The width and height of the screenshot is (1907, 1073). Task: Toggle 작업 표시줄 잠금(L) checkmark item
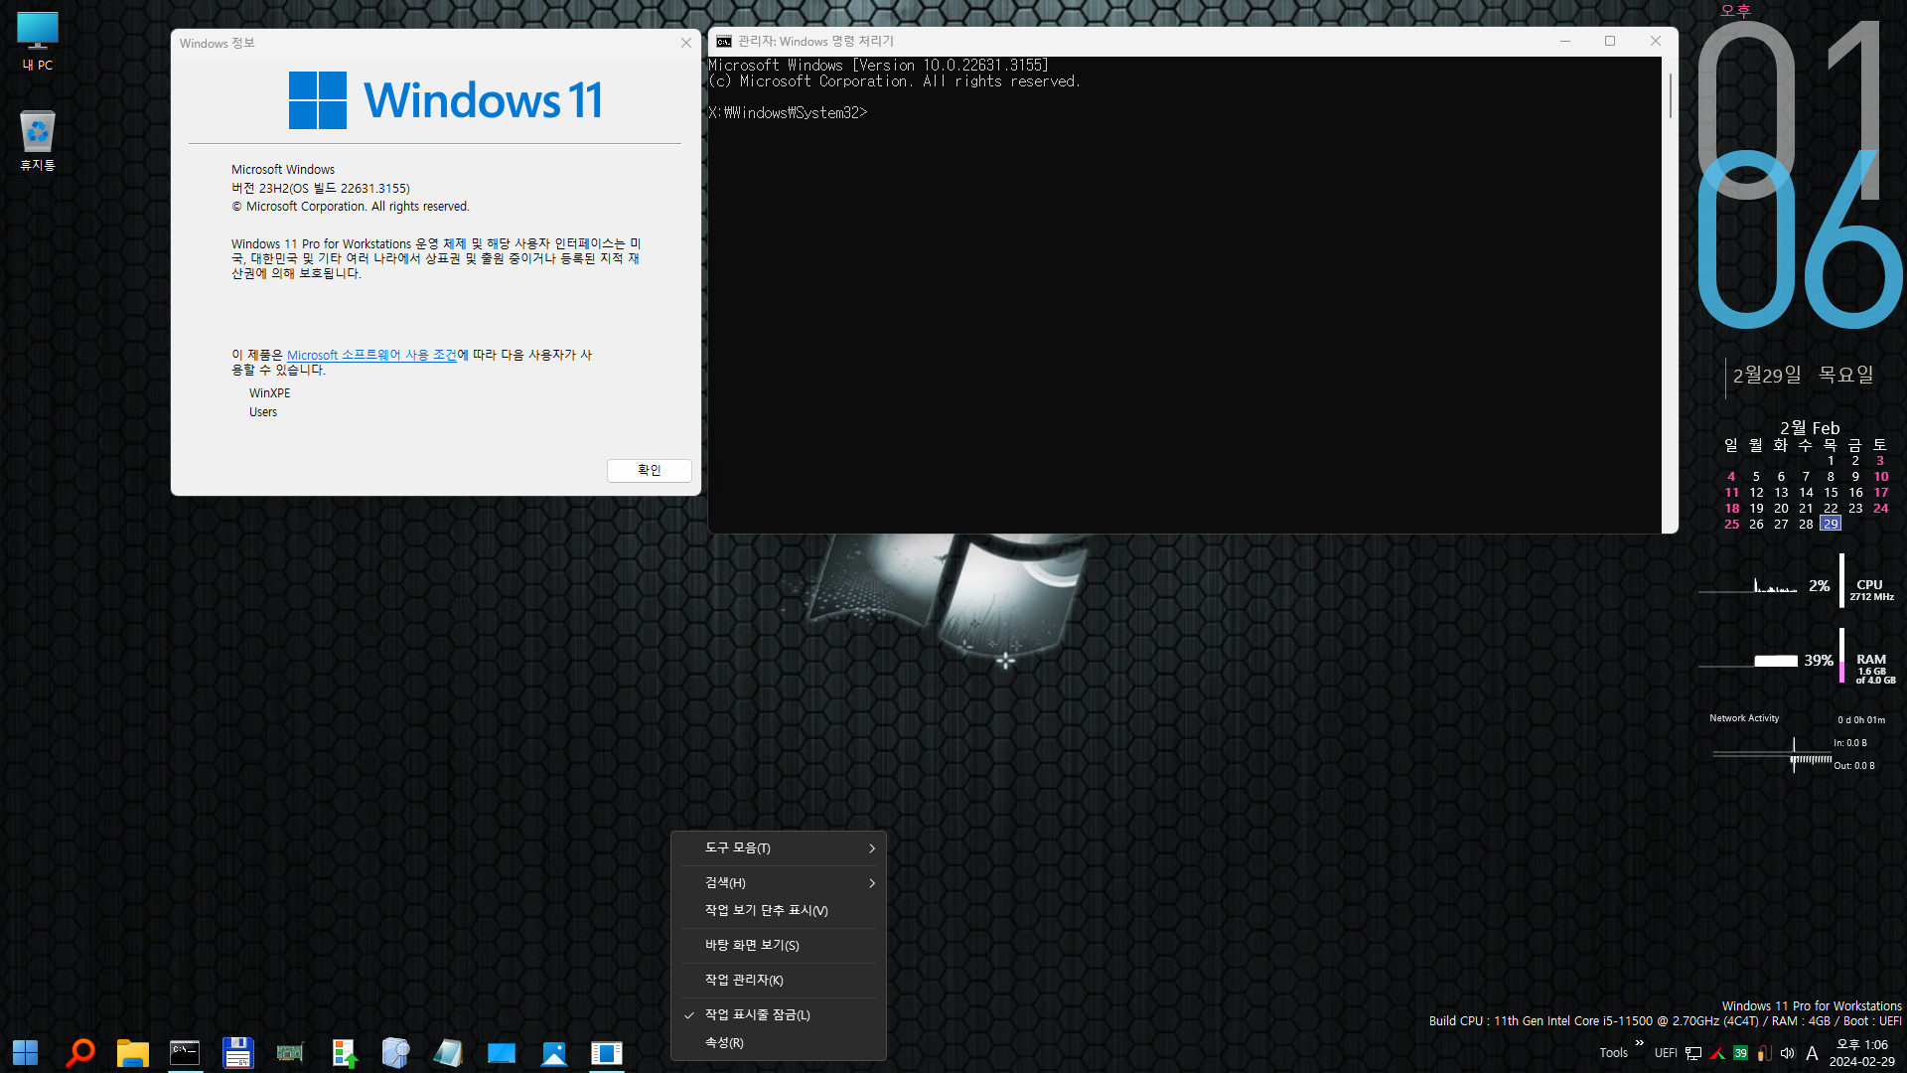779,1015
